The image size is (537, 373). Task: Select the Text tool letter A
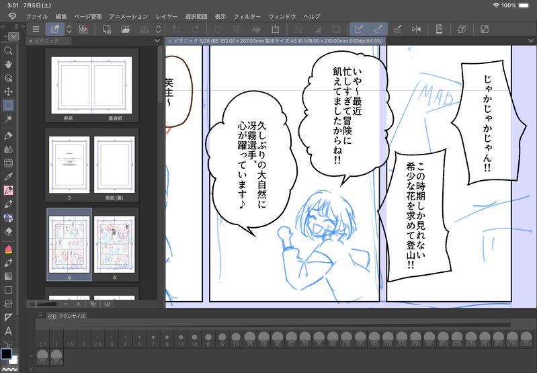8,331
